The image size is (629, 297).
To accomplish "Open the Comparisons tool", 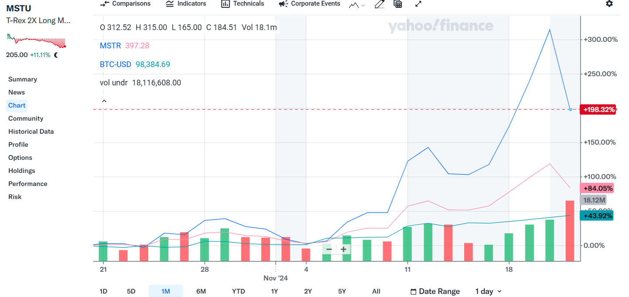I will 125,3.
